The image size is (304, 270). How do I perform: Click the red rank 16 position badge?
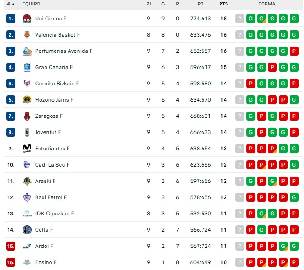pyautogui.click(x=11, y=262)
